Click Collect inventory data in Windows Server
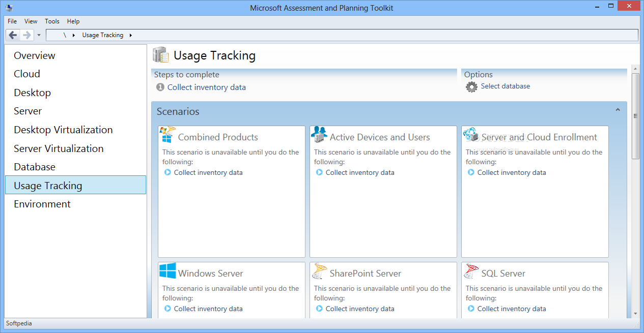The image size is (644, 333). point(208,309)
